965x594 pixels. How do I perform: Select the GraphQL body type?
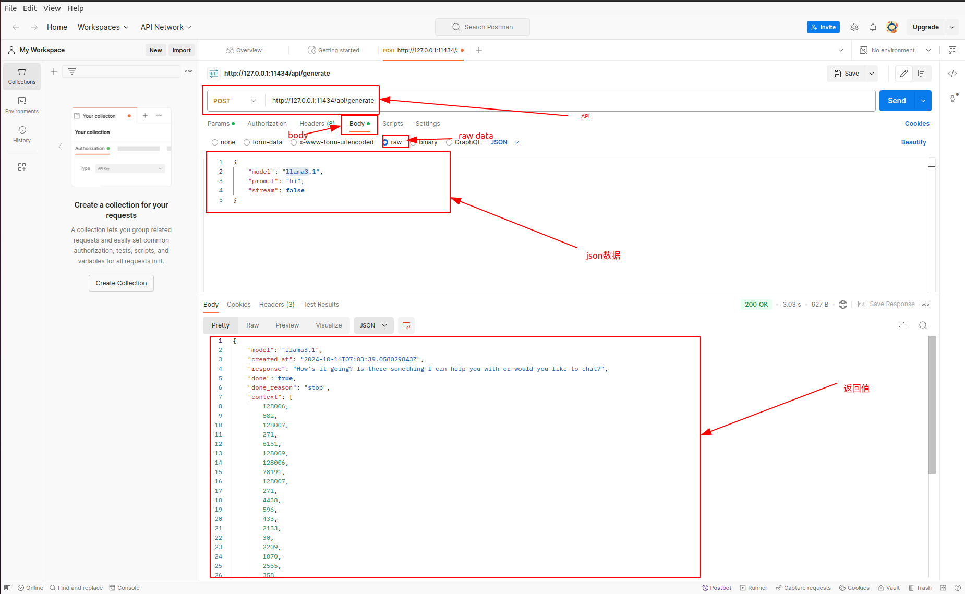[x=449, y=142]
